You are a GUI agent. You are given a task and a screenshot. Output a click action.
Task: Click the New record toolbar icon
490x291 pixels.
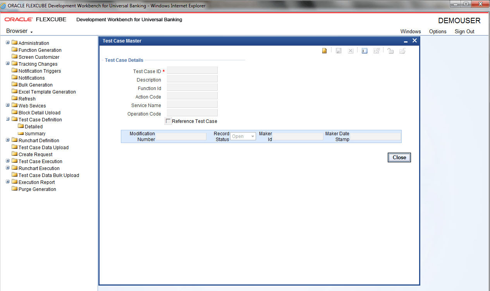(325, 51)
